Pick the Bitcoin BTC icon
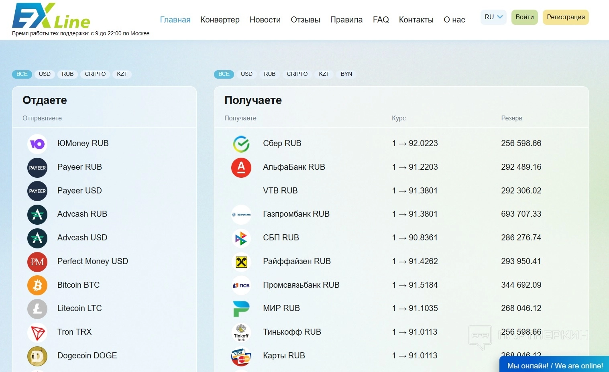 [x=37, y=285]
